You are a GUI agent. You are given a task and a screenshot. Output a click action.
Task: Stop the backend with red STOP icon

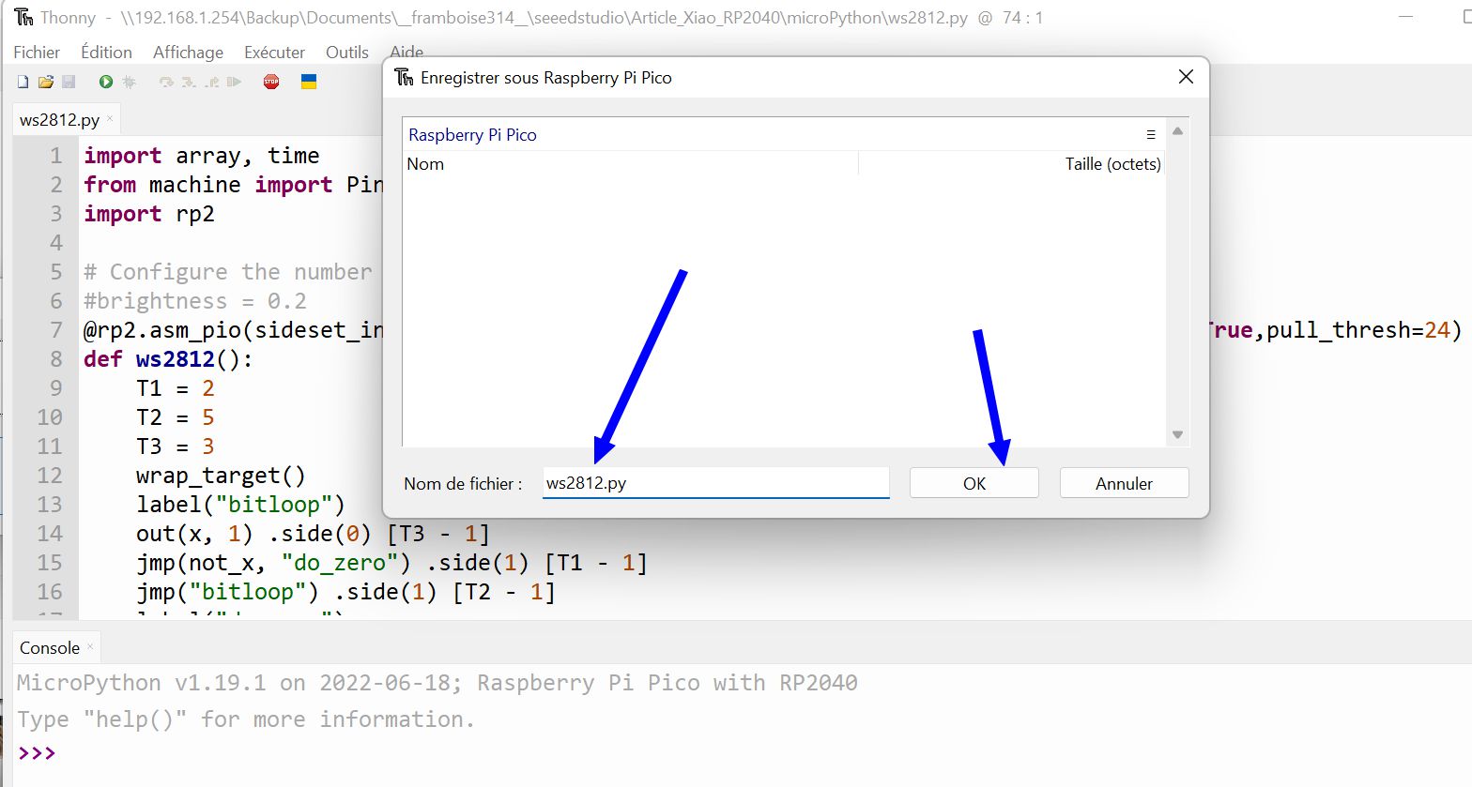[271, 83]
